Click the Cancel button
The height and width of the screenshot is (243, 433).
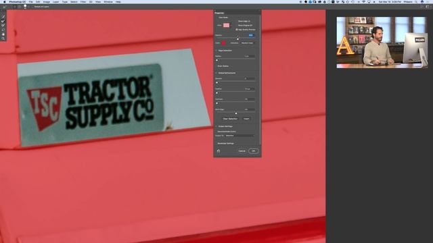(x=242, y=151)
